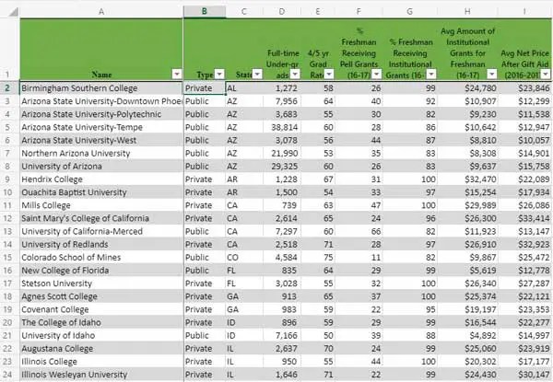Image resolution: width=553 pixels, height=382 pixels.
Task: Click cell The College of Idaho
Action: (x=101, y=322)
